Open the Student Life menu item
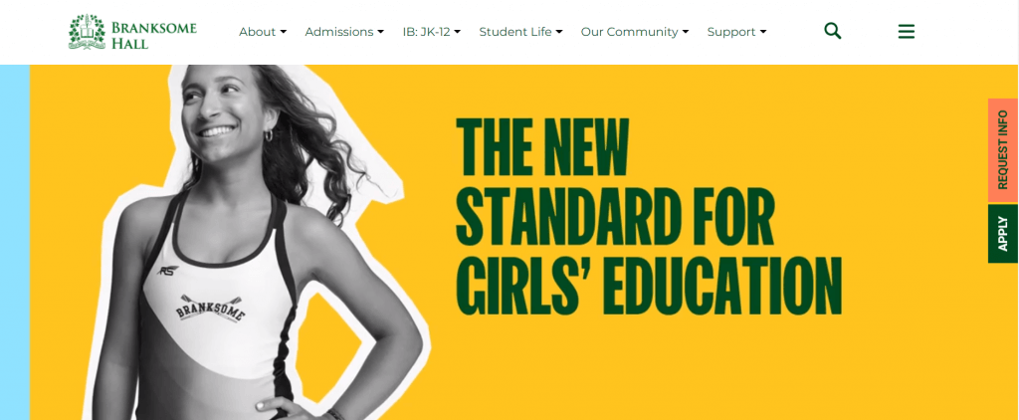This screenshot has height=420, width=1019. pos(515,32)
